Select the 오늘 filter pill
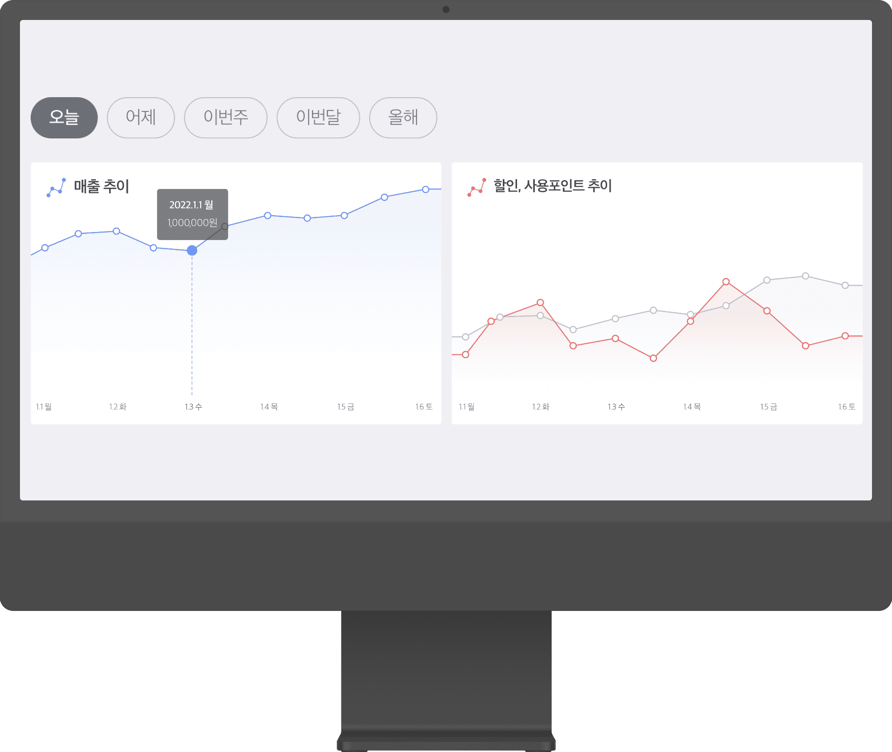 coord(64,118)
